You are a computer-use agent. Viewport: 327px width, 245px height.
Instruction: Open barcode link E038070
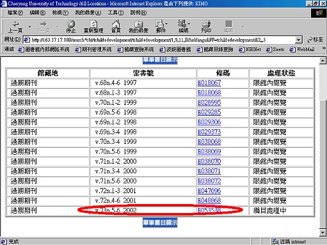tap(209, 161)
